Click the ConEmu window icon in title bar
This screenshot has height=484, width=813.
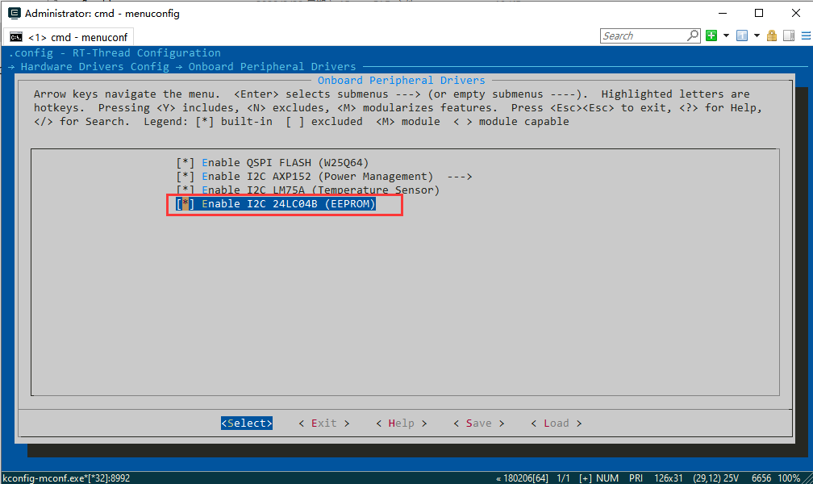coord(14,13)
